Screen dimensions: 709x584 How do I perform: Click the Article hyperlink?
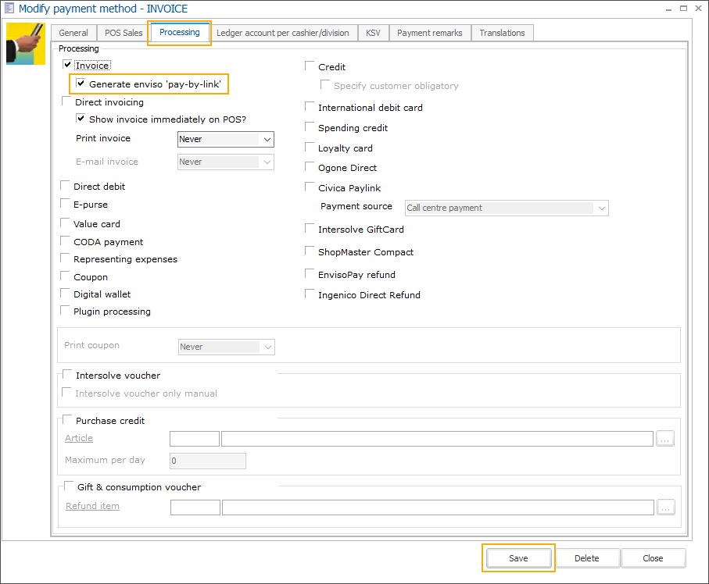coord(78,438)
